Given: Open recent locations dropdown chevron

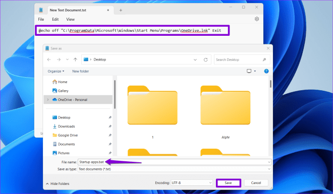Looking at the screenshot, I should 67,59.
